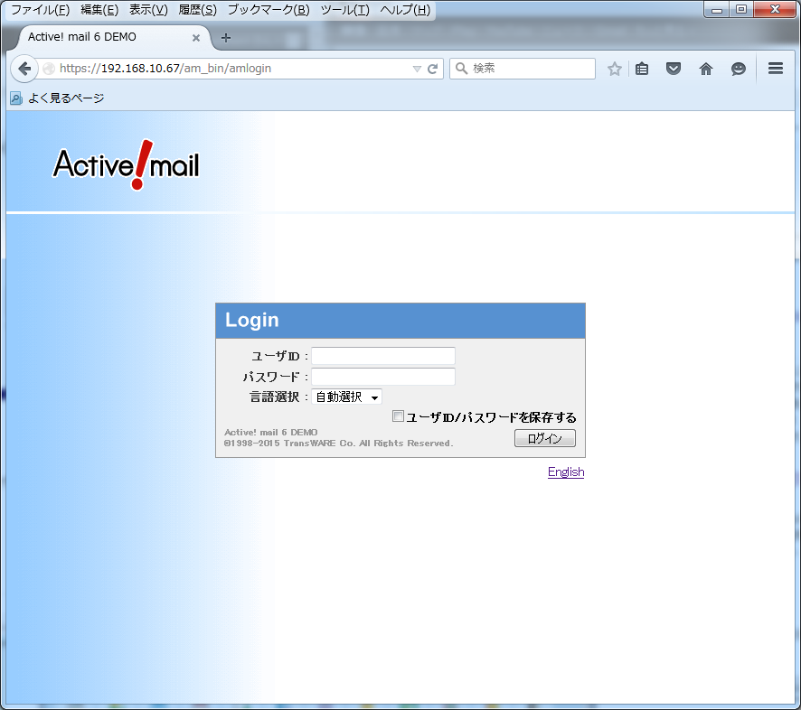Go to browser home page icon
Screen dimensions: 801x710
pyautogui.click(x=706, y=69)
